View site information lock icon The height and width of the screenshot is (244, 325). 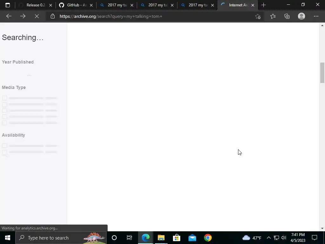(53, 16)
